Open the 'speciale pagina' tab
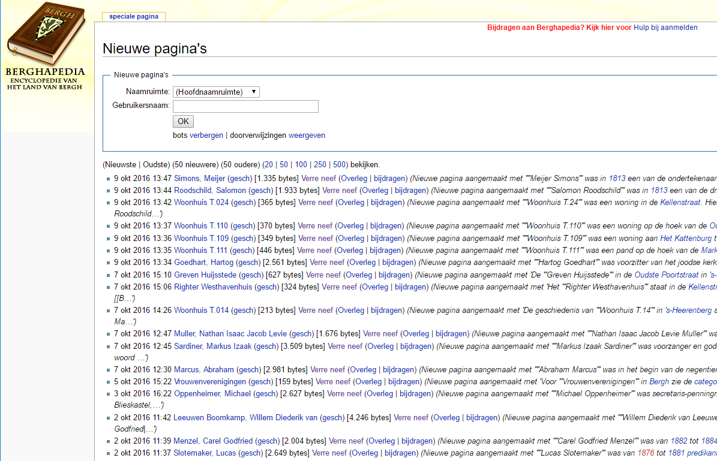The width and height of the screenshot is (717, 461). 134,16
